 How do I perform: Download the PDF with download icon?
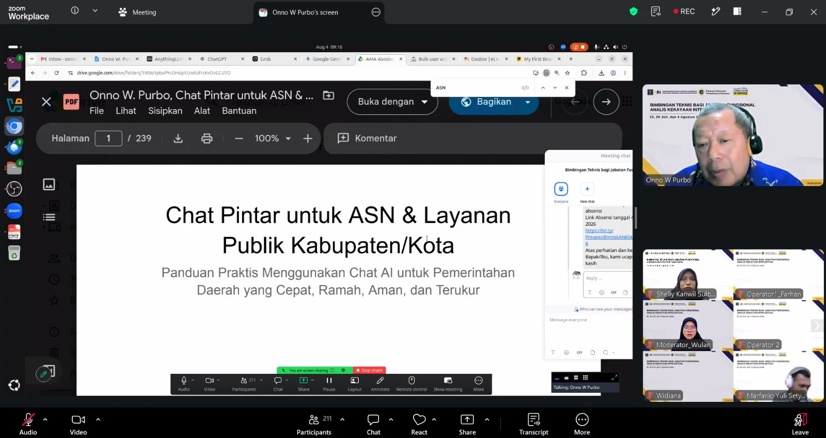click(x=178, y=138)
